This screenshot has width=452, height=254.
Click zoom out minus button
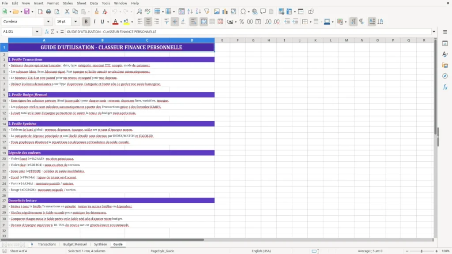click(x=407, y=251)
